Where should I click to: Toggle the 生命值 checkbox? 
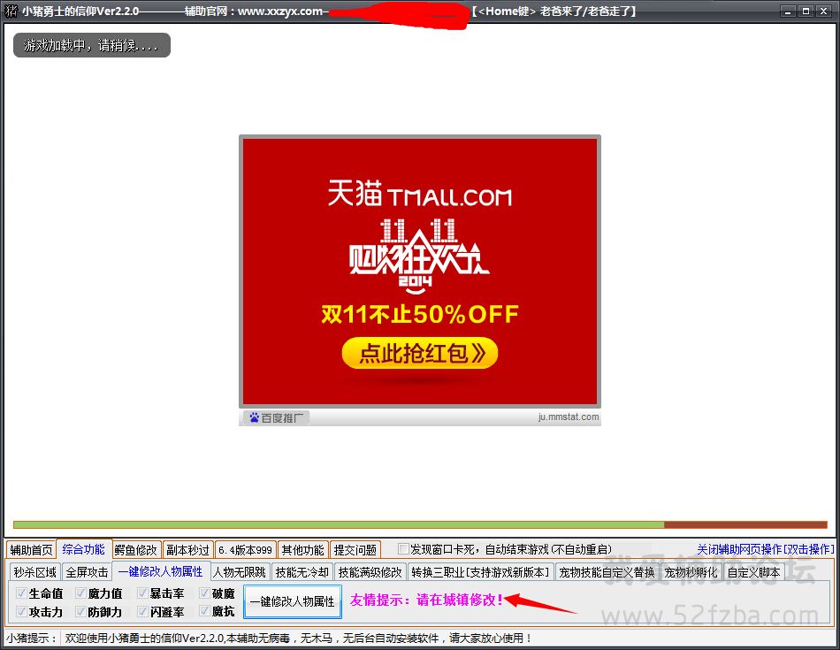(21, 593)
